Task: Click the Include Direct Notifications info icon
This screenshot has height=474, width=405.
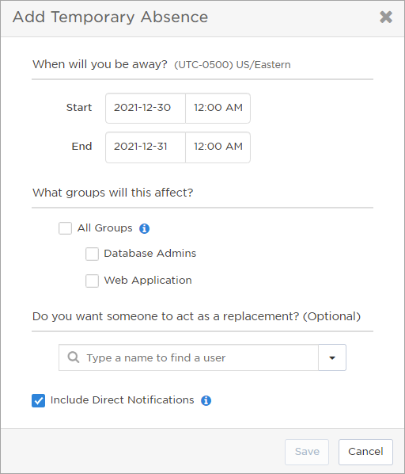Action: click(206, 400)
